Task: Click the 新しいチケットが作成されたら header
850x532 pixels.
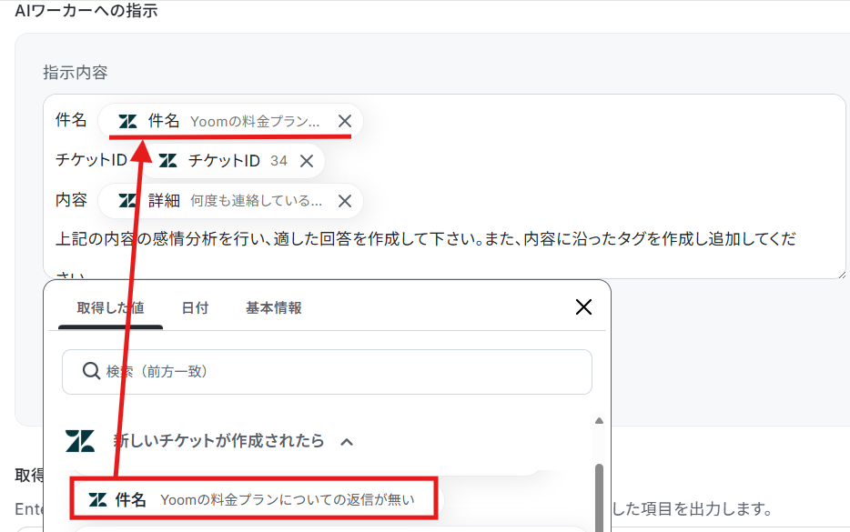Action: [x=219, y=441]
